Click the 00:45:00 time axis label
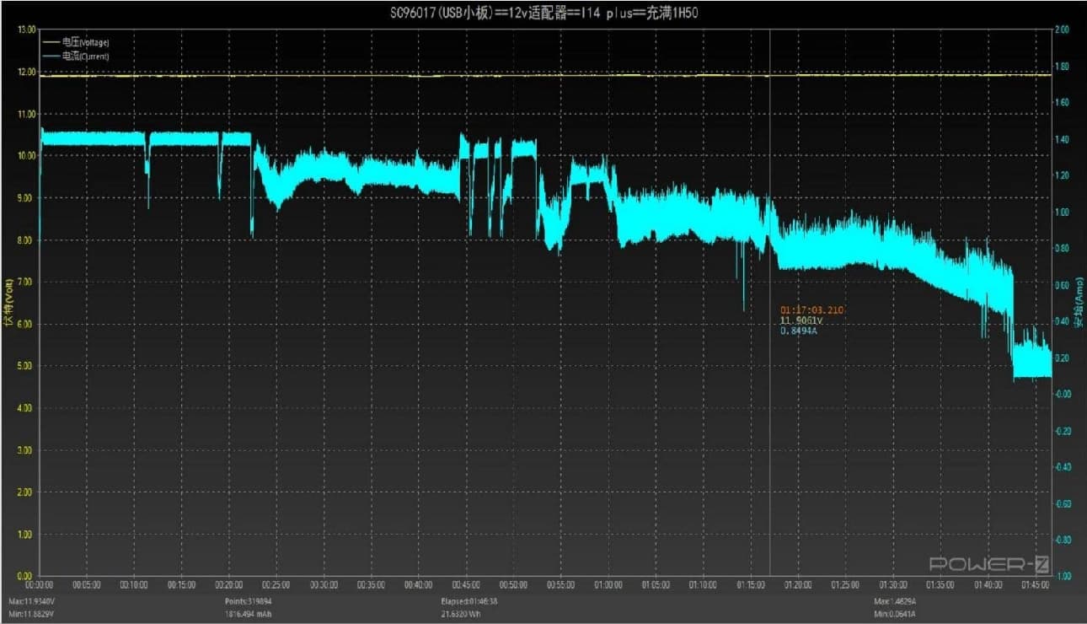This screenshot has width=1087, height=624. tap(466, 584)
